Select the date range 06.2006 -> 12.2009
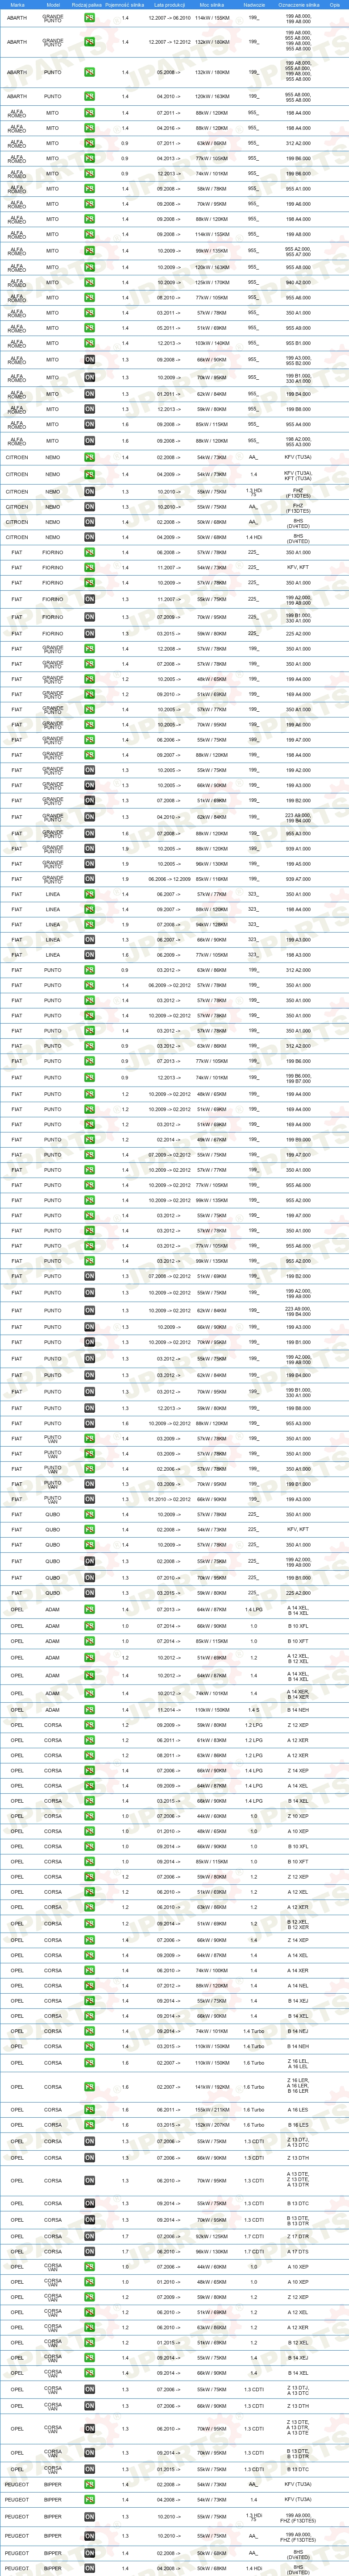The height and width of the screenshot is (2576, 349). (x=169, y=879)
